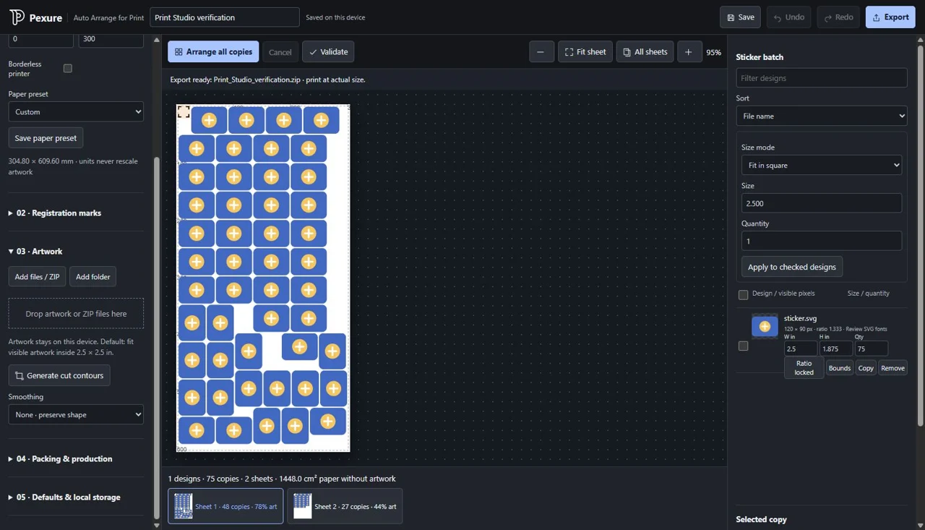Edit the H in field for sticker.svg
Screen dimensions: 925x530
pos(836,349)
